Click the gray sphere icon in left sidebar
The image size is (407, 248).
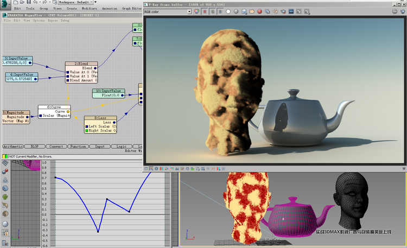5,224
